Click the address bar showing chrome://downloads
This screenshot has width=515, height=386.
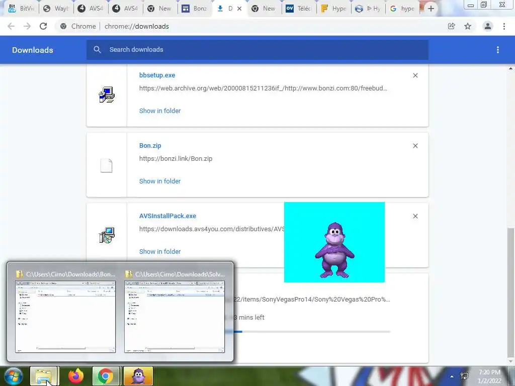(249, 26)
